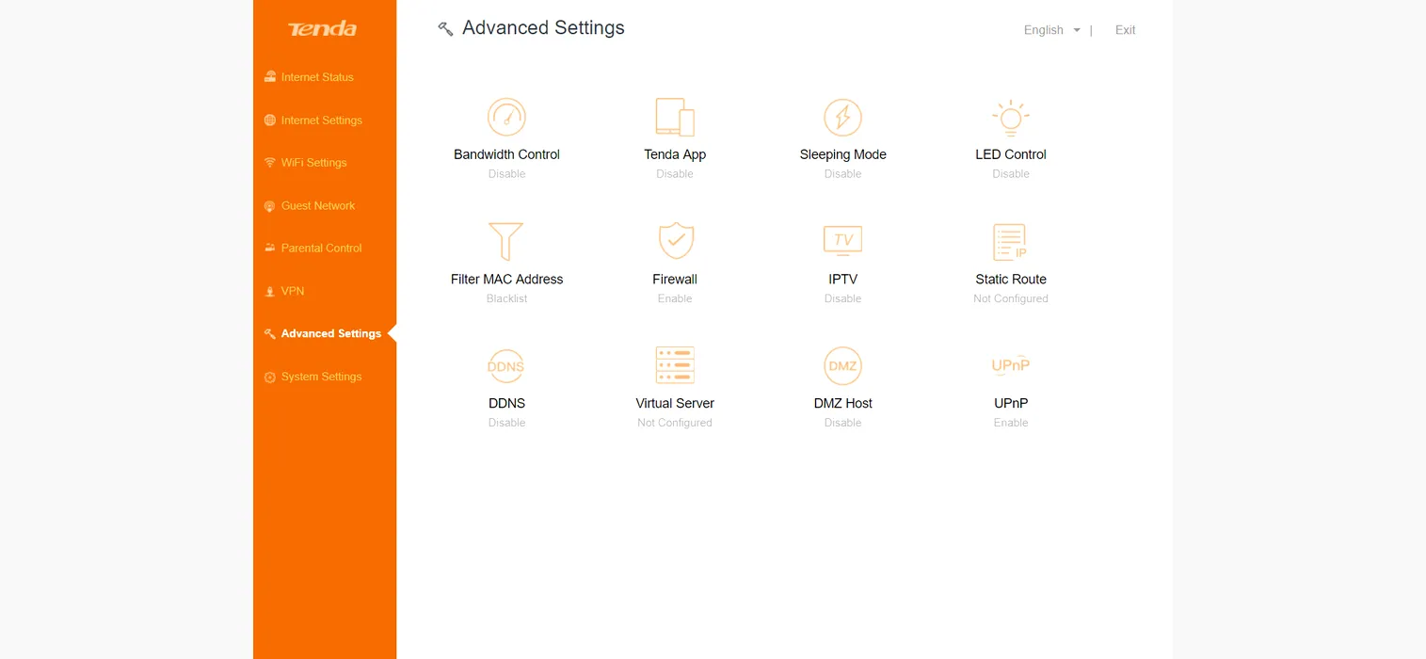The image size is (1426, 659).
Task: Click the Static Route IP icon
Action: click(1010, 242)
